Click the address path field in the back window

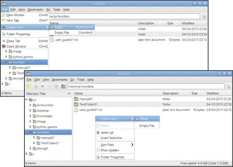(x=124, y=16)
